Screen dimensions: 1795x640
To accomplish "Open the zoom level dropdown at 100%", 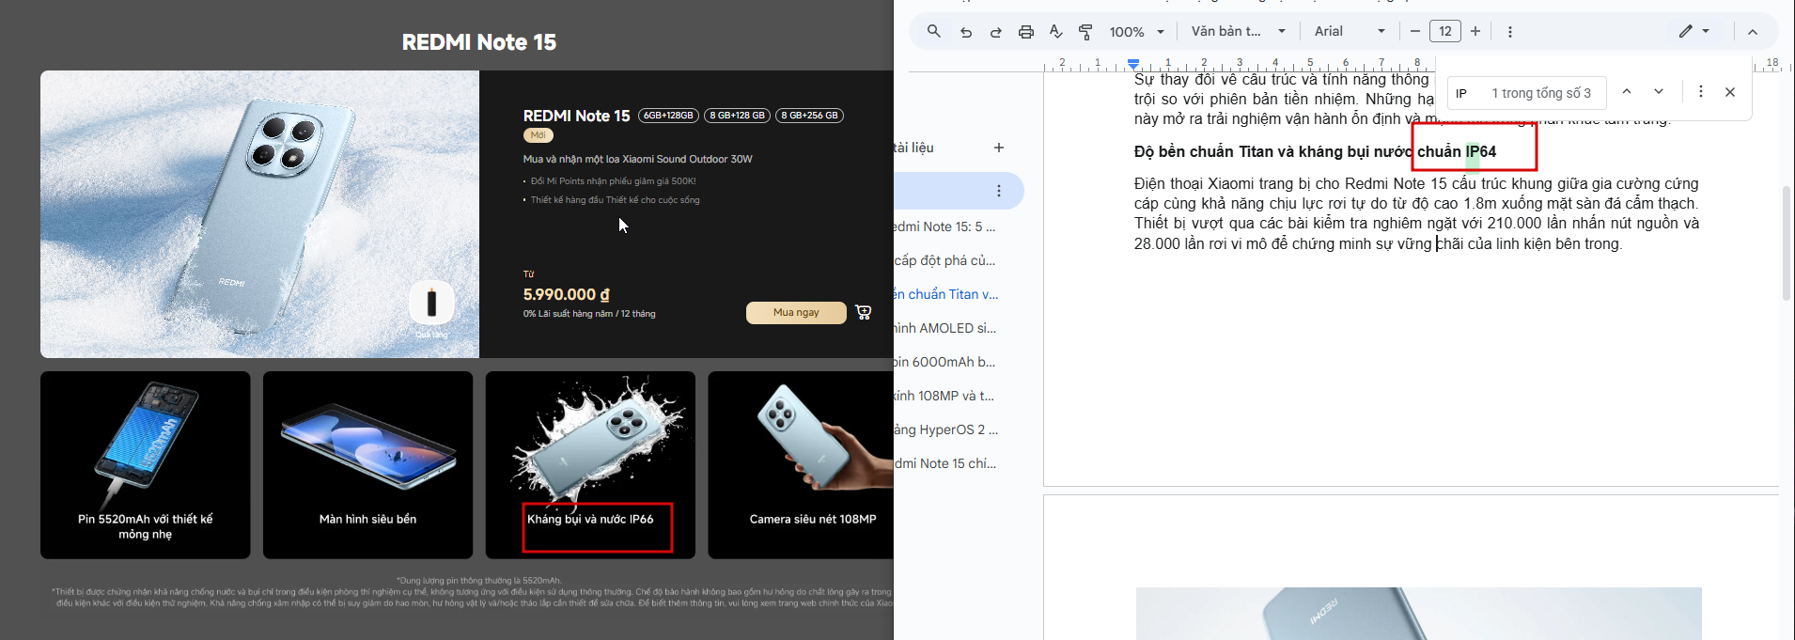I will pyautogui.click(x=1136, y=32).
